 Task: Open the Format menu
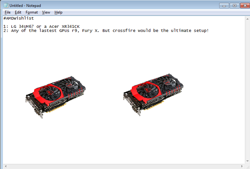point(32,12)
